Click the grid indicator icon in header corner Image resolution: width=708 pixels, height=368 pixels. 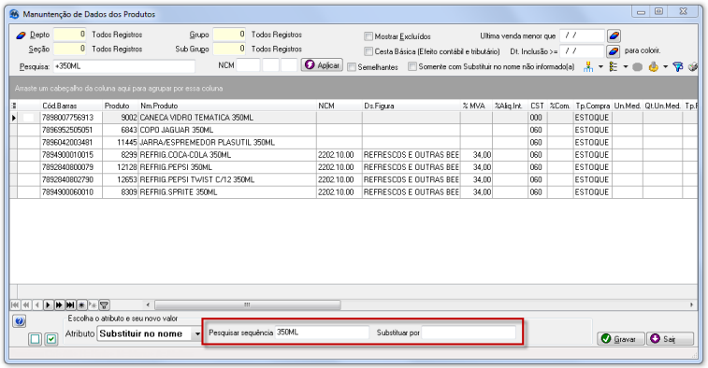(13, 106)
